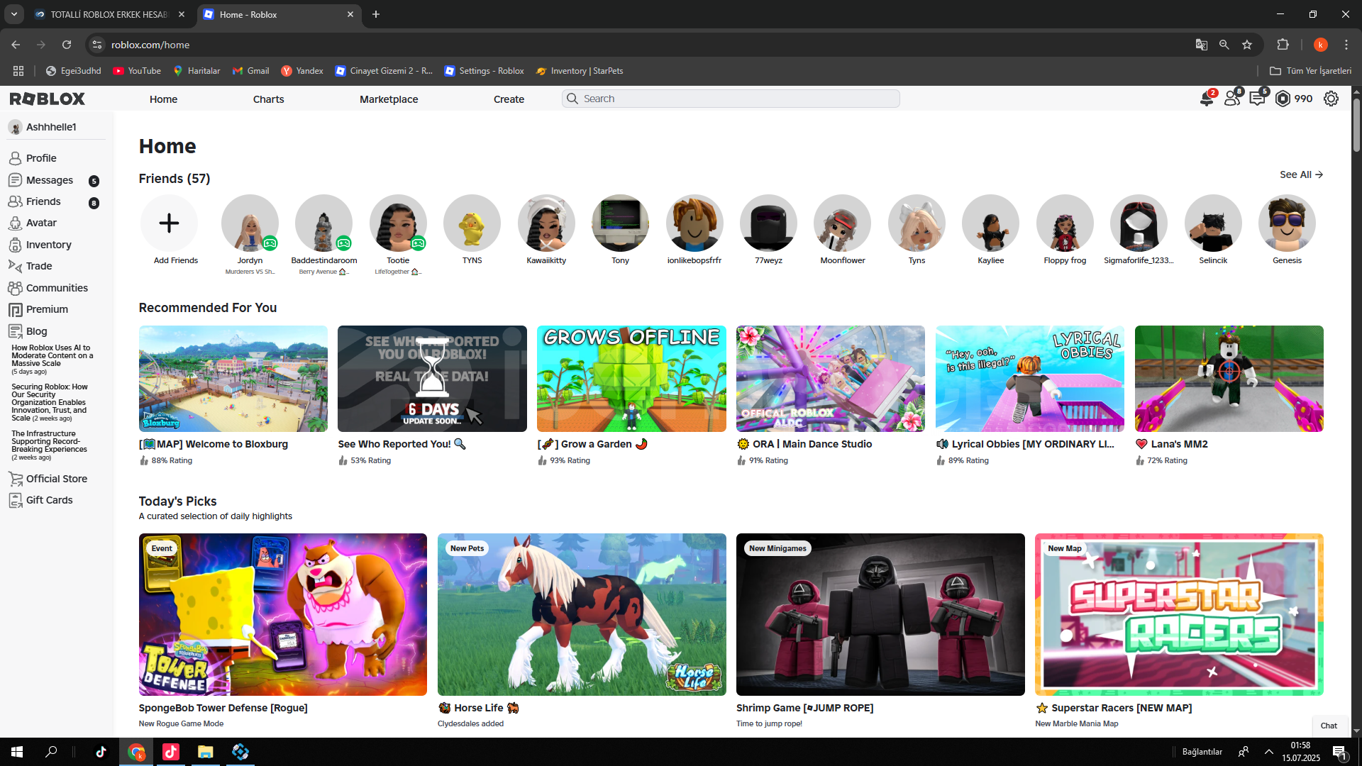Viewport: 1362px width, 766px height.
Task: Open the browser tab search dropdown
Action: (14, 14)
